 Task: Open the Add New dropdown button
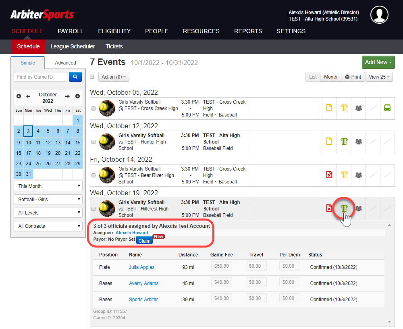point(378,62)
